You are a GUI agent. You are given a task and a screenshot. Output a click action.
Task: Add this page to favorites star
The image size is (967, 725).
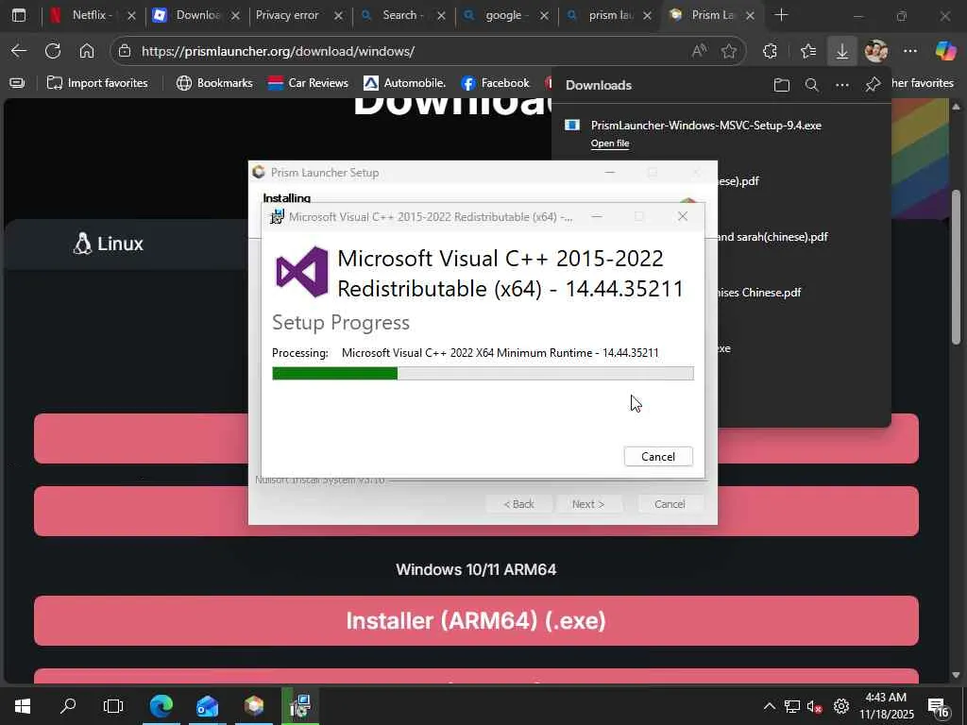tap(729, 51)
